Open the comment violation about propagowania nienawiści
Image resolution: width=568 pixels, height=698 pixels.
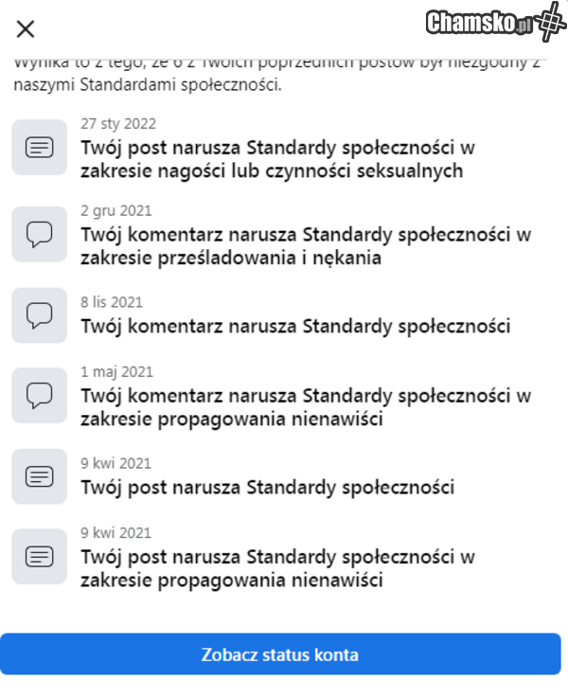pos(306,406)
